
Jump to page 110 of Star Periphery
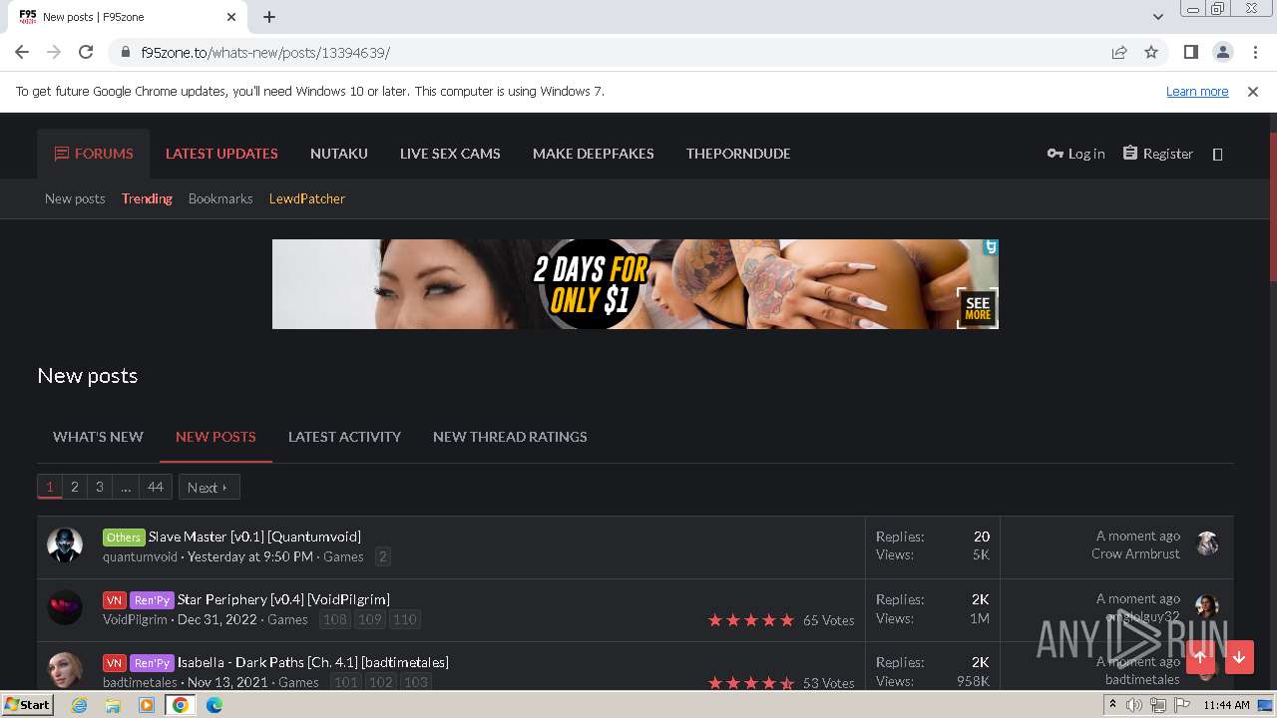pos(404,619)
